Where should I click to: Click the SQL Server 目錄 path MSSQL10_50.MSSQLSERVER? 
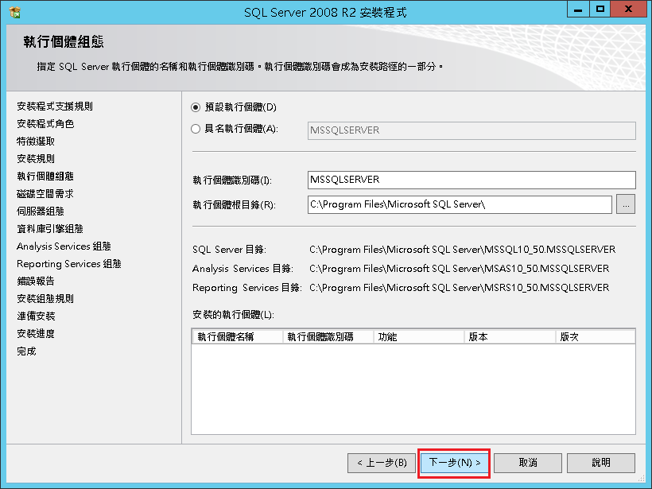pyautogui.click(x=463, y=250)
